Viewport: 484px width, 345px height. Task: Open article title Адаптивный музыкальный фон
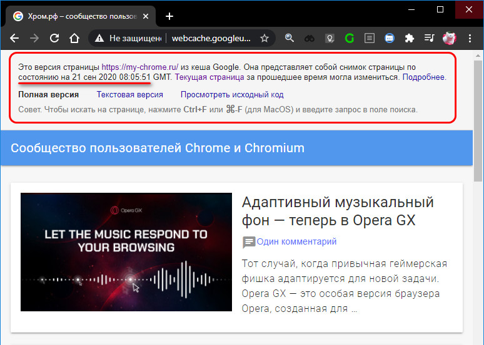click(338, 211)
